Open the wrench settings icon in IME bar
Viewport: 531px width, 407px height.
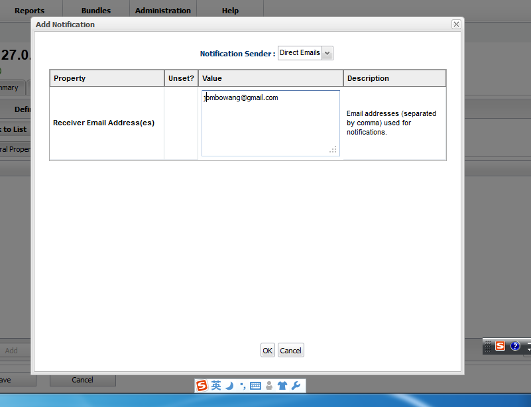[x=296, y=386]
